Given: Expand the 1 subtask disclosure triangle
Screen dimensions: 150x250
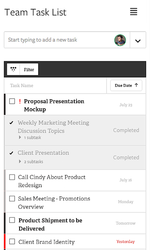Looking at the screenshot, I should (20, 137).
